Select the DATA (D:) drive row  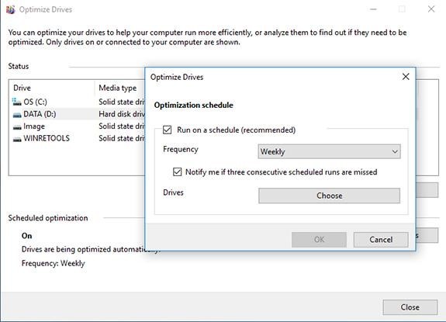(x=77, y=114)
